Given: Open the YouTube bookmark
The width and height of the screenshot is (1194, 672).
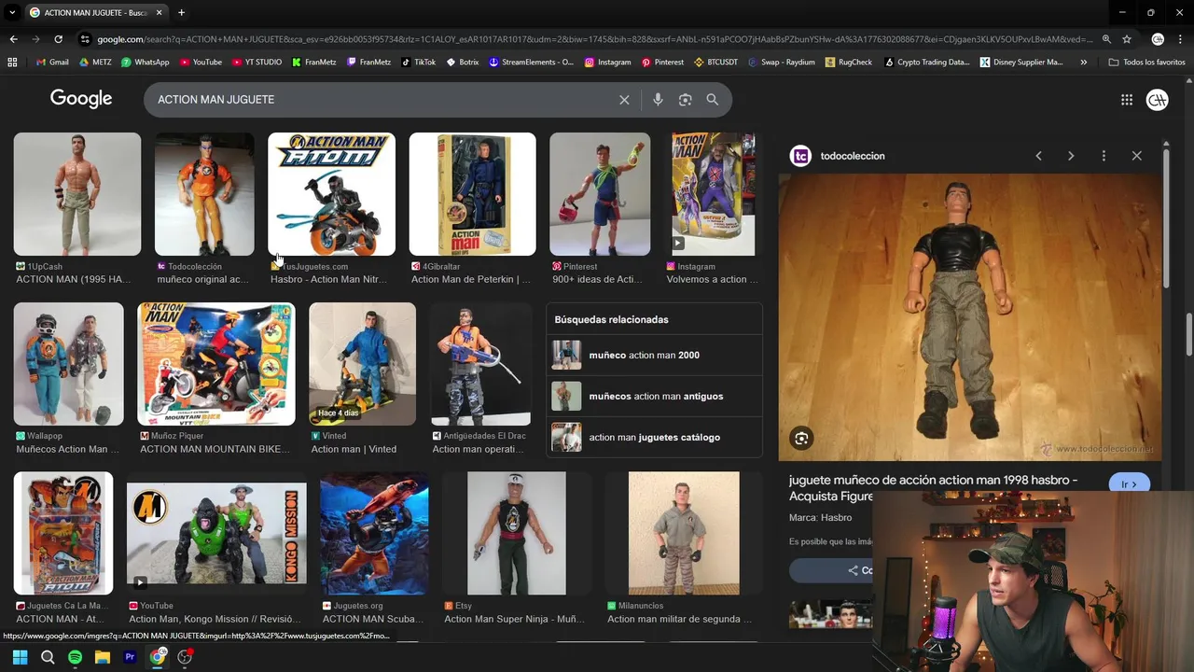Looking at the screenshot, I should 201,63.
